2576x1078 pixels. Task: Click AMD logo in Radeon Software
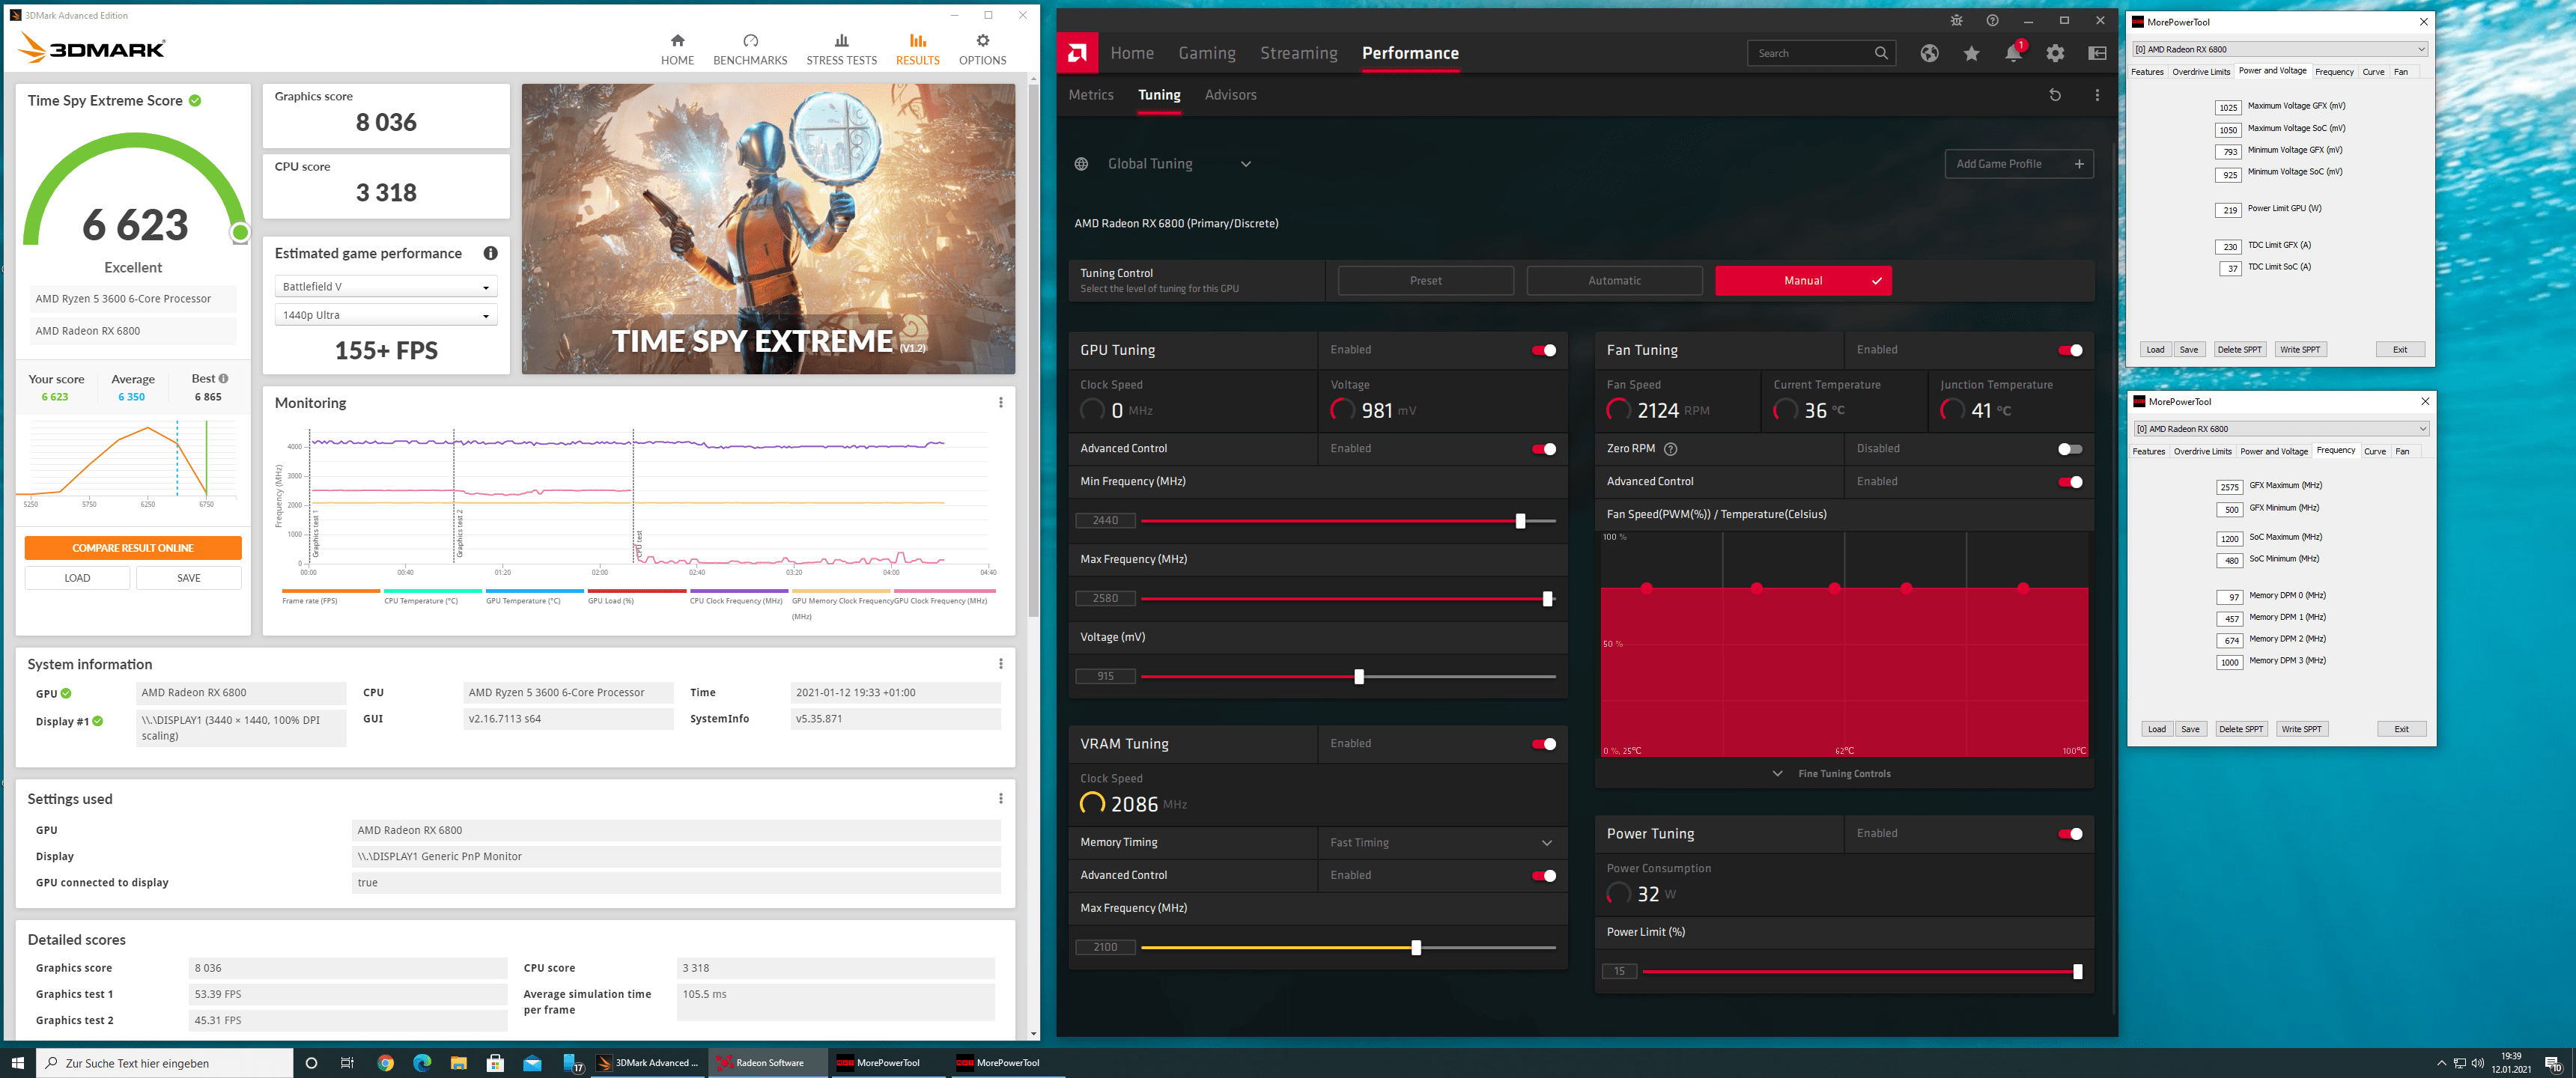(1077, 53)
